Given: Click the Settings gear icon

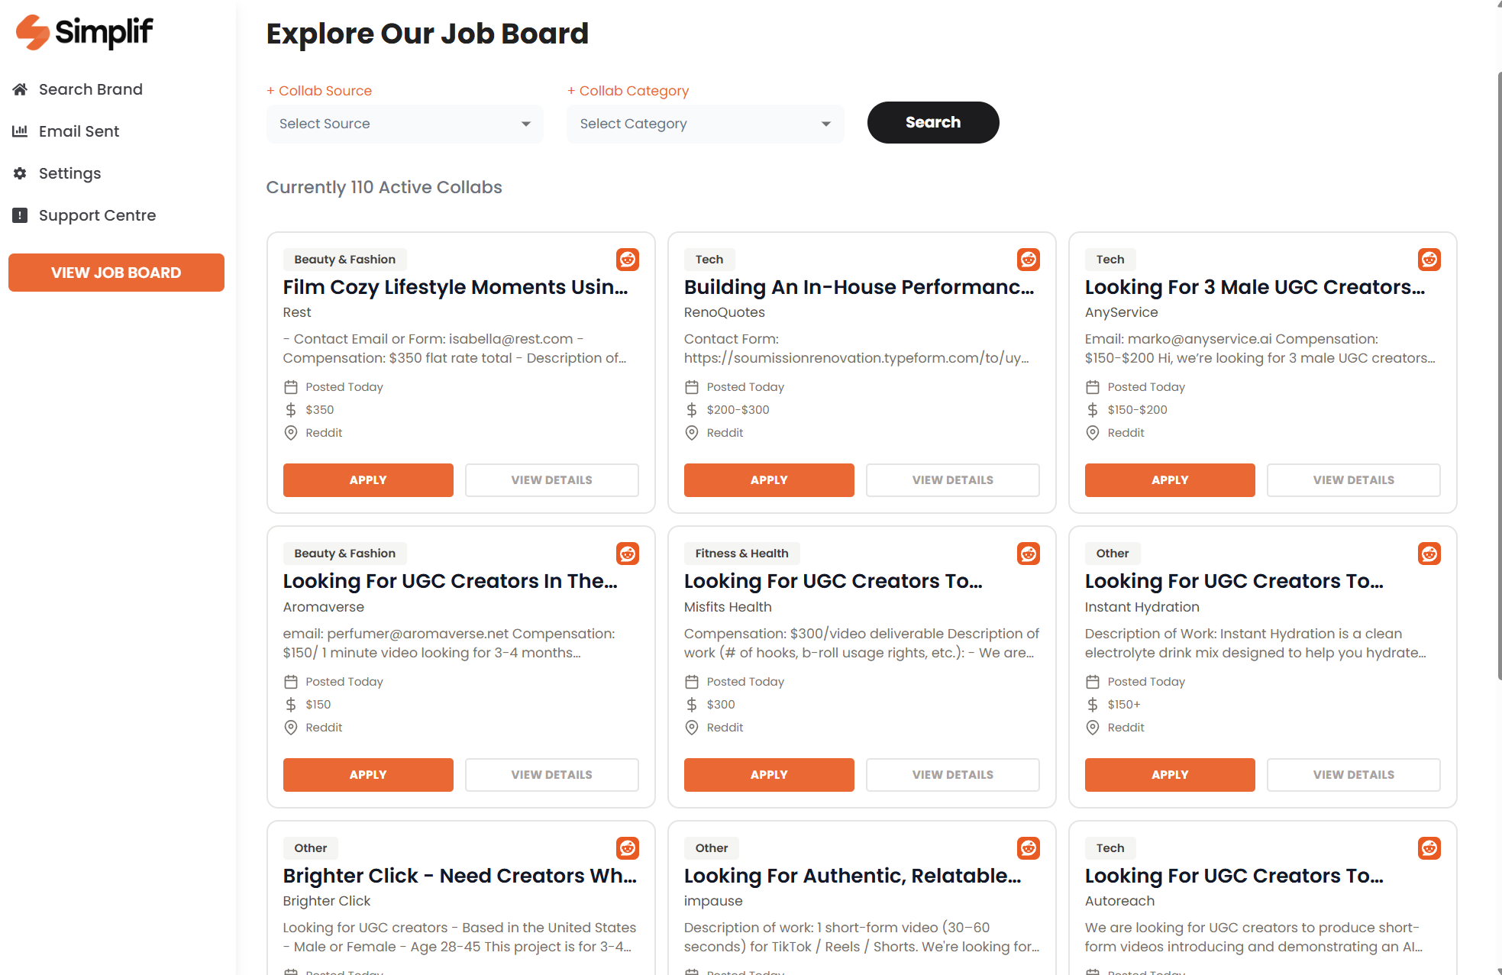Looking at the screenshot, I should click(20, 173).
